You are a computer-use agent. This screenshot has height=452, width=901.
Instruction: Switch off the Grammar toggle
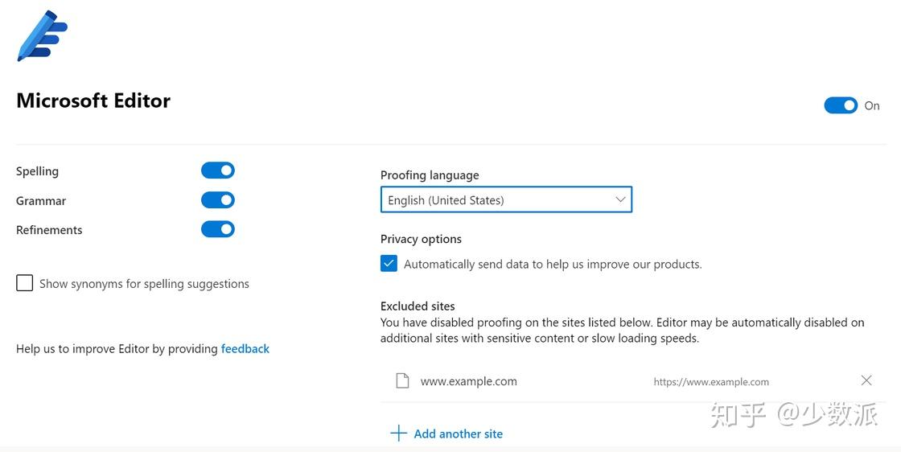(x=217, y=200)
